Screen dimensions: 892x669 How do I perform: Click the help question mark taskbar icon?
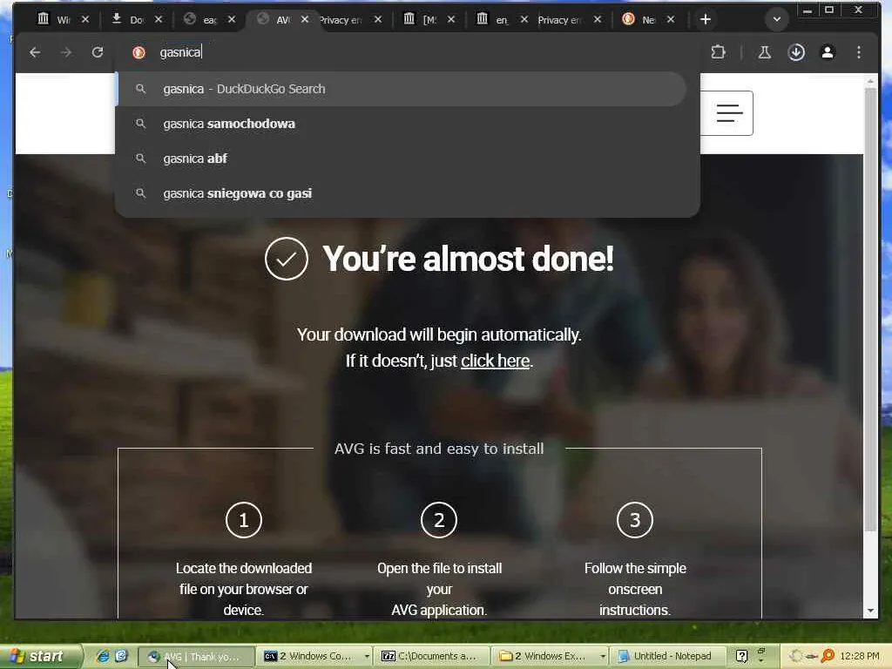tap(742, 657)
